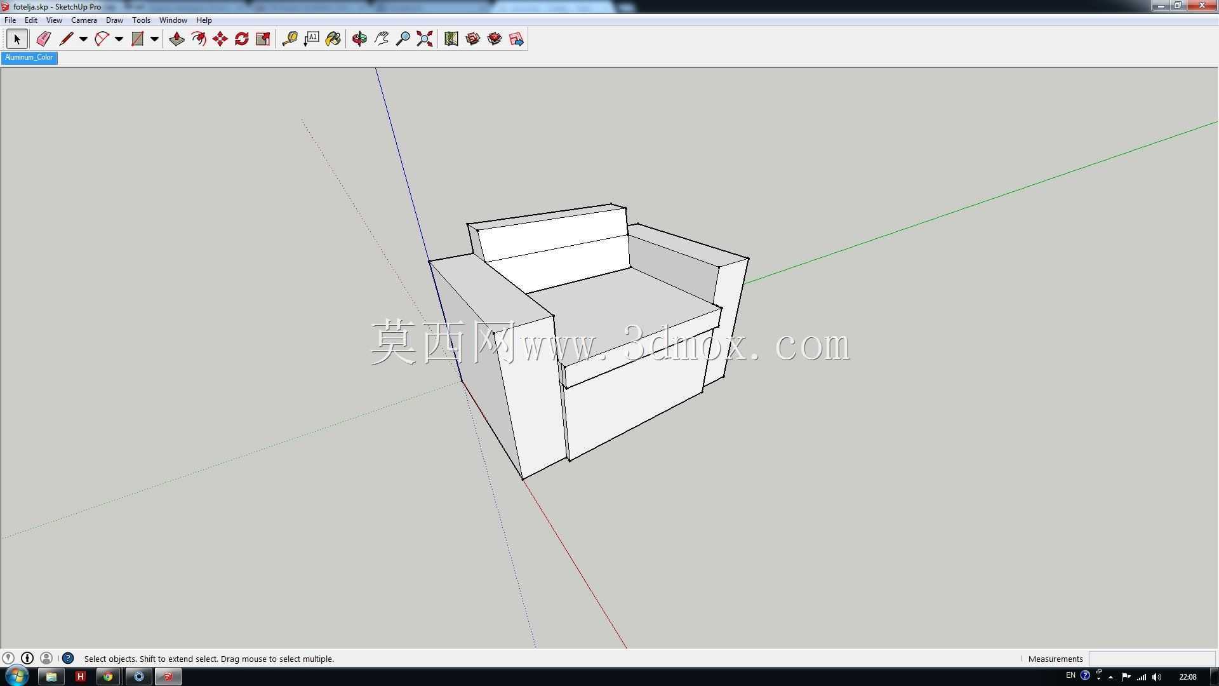This screenshot has height=686, width=1219.
Task: Expand the Rectangle tool dropdown arrow
Action: (154, 39)
